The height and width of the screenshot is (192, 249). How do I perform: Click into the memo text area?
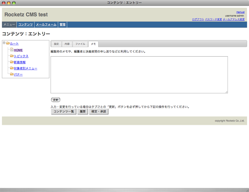[139, 75]
